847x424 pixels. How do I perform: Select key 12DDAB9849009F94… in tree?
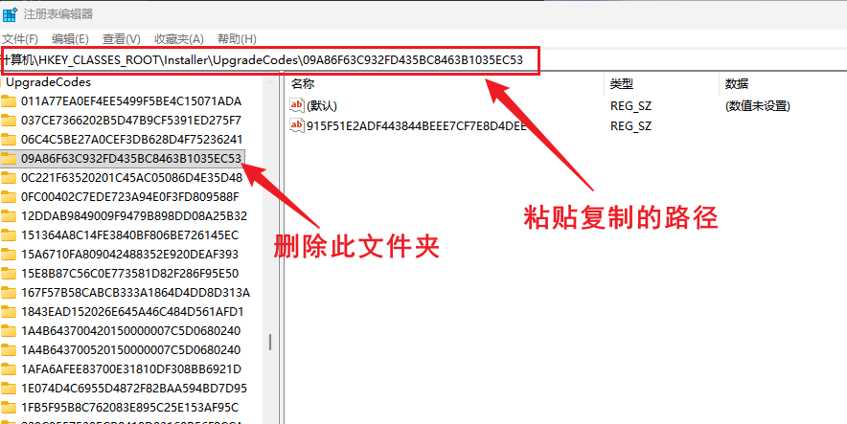click(x=133, y=216)
